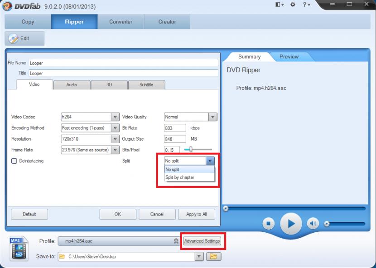Click the Bit Rate input field
376x268 pixels.
pos(175,128)
